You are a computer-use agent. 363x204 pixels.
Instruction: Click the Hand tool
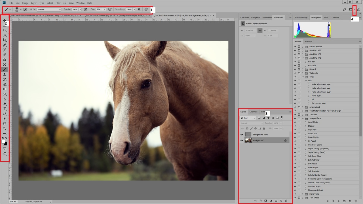point(5,124)
